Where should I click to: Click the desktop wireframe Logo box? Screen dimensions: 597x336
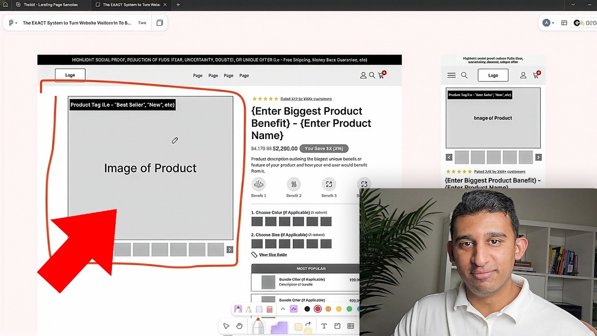(70, 75)
